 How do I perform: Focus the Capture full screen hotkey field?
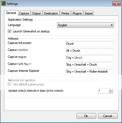[89, 44]
